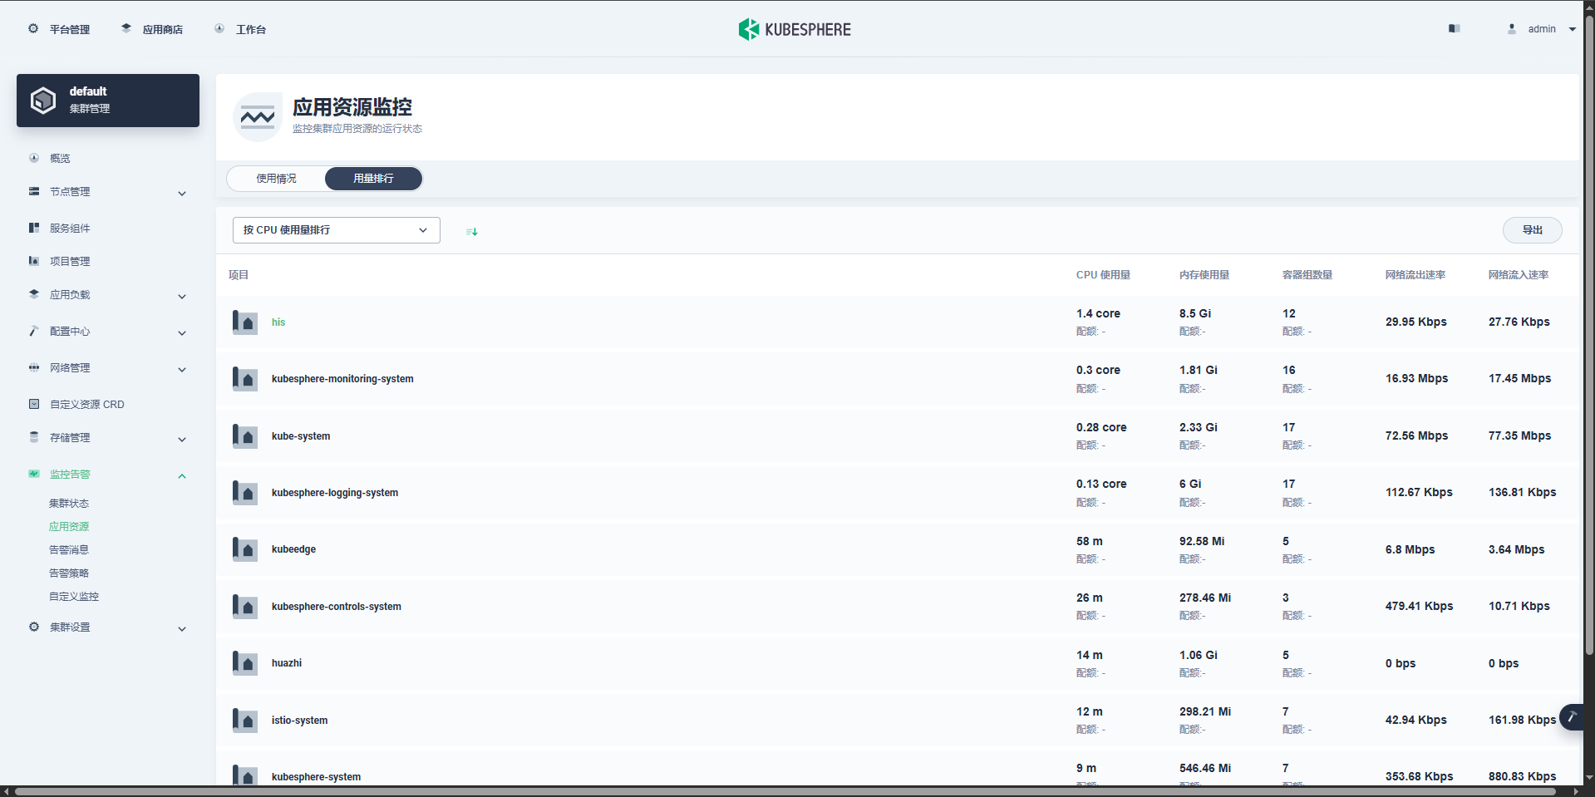This screenshot has width=1595, height=797.
Task: Click the 导出 export button
Action: (1533, 230)
